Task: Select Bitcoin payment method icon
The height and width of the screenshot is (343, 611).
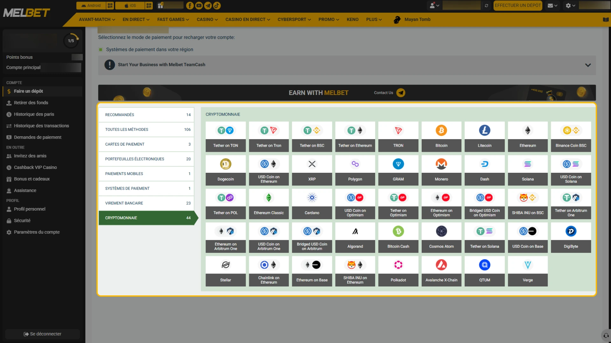Action: pos(441,131)
